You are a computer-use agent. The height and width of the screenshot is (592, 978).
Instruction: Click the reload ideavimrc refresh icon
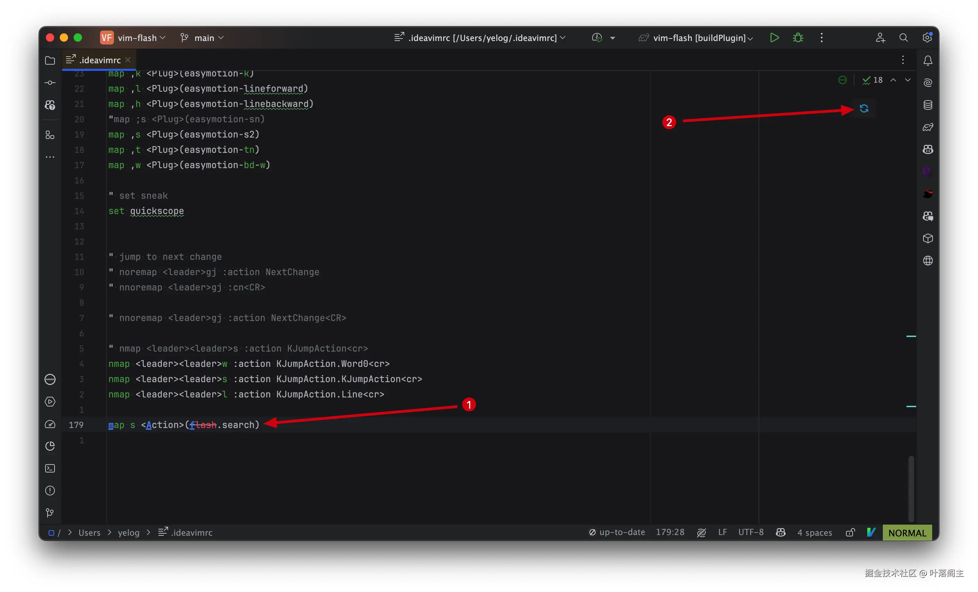[864, 108]
